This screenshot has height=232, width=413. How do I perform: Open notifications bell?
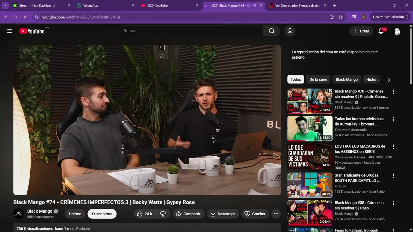pos(381,31)
